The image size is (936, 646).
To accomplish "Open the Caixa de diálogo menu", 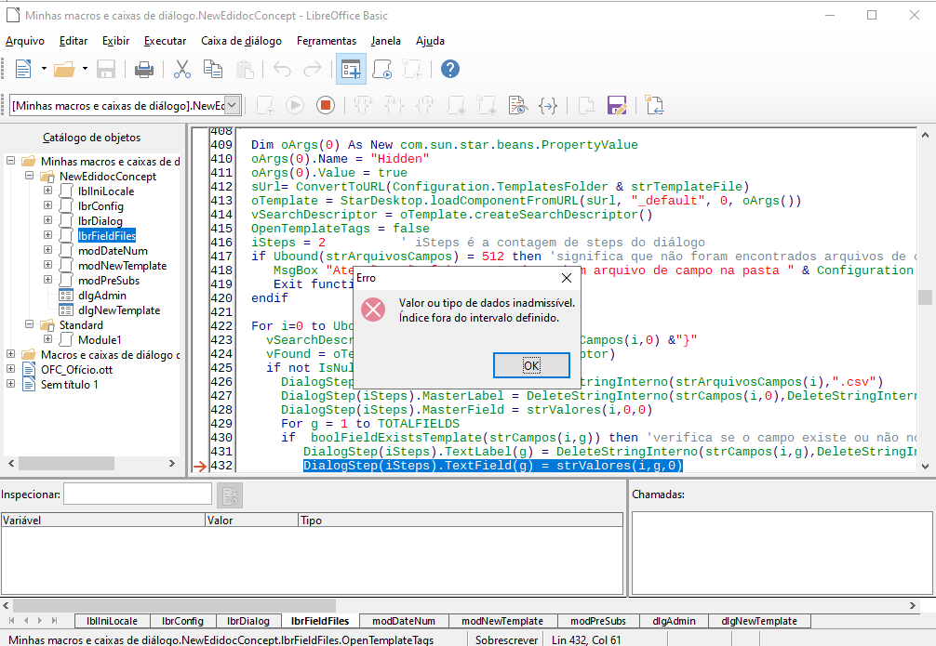I will coord(241,41).
